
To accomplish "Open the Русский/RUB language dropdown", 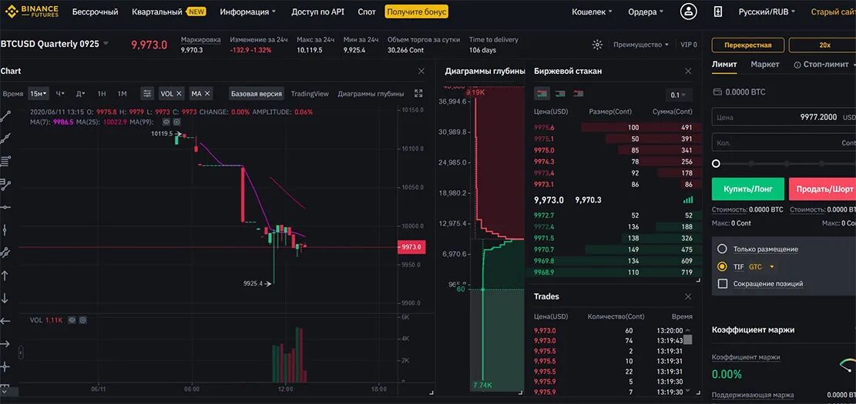I will (x=767, y=12).
